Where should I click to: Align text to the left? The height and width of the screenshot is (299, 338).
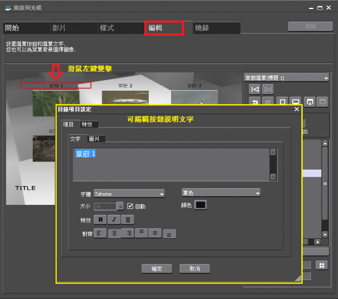coord(100,233)
